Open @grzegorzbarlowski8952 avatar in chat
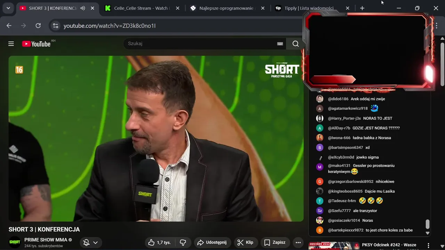Viewport: 445px width, 250px height. pyautogui.click(x=319, y=182)
